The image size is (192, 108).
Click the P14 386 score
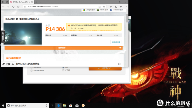(55, 29)
